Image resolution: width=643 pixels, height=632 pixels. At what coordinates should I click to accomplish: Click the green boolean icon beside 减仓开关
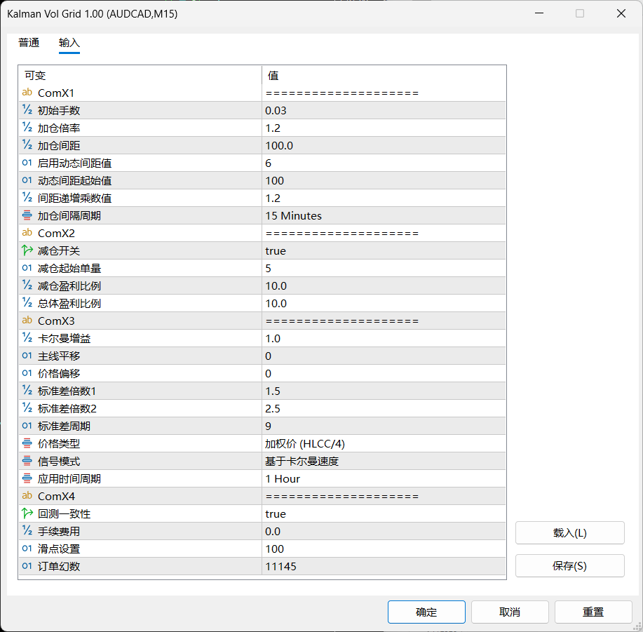point(27,250)
